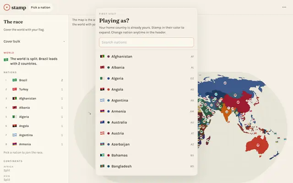Viewport: 293px width, 183px height.
Task: Click Turkey row in Nations leaderboard
Action: [34, 89]
